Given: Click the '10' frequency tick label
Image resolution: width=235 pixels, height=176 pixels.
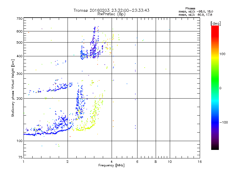Looking at the screenshot, I should pos(170,162).
